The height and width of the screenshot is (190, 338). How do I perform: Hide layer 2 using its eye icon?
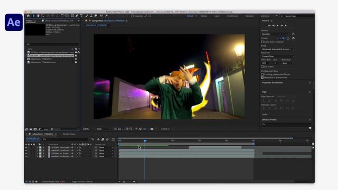pos(26,150)
